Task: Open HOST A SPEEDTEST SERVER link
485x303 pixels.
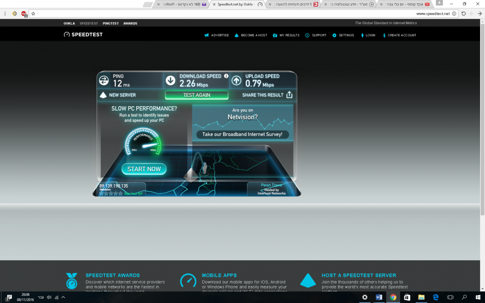Action: tap(359, 275)
